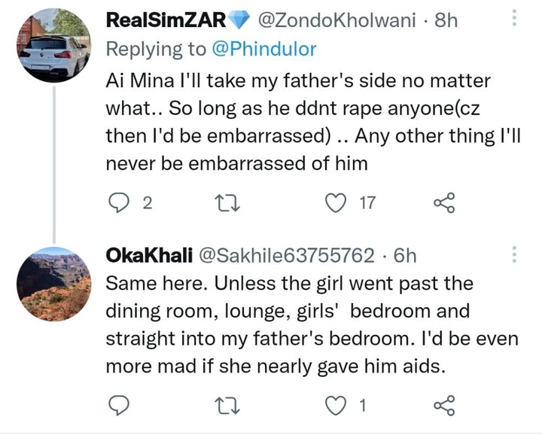Reply to OkaKhali's tweet
542x435 pixels.
[x=119, y=405]
